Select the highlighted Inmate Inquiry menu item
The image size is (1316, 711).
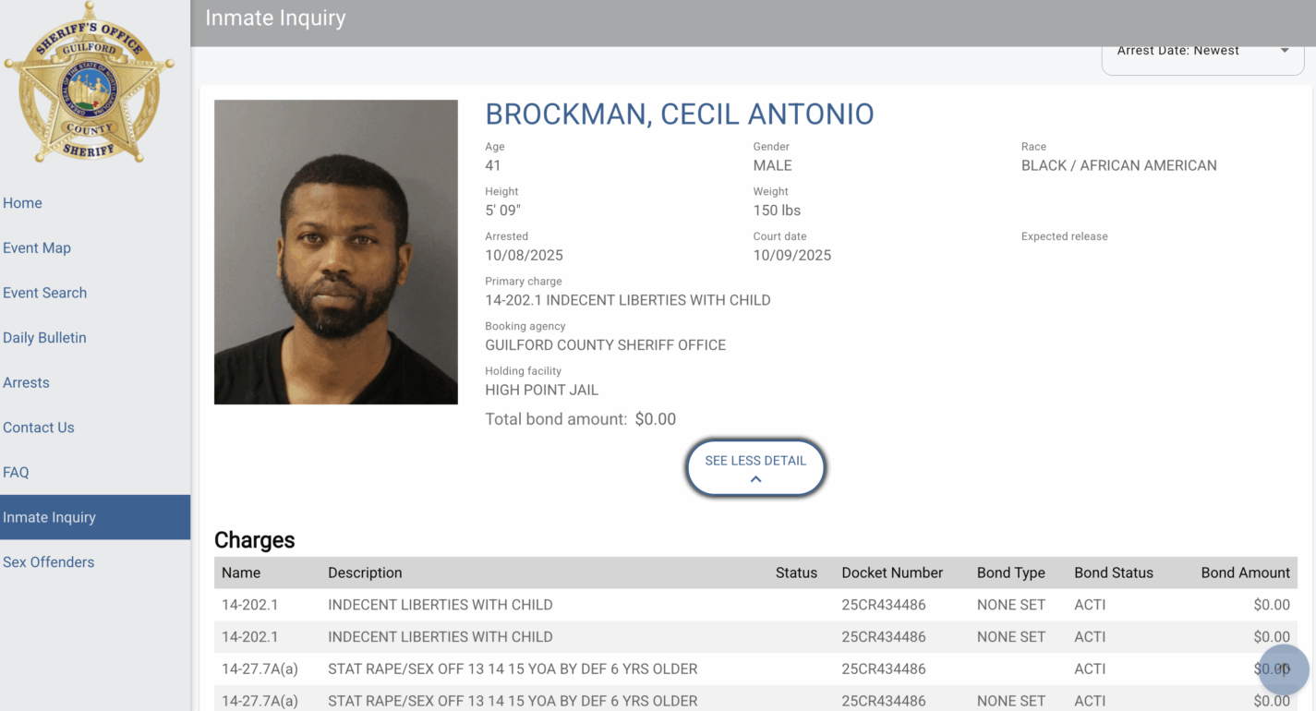click(x=50, y=517)
